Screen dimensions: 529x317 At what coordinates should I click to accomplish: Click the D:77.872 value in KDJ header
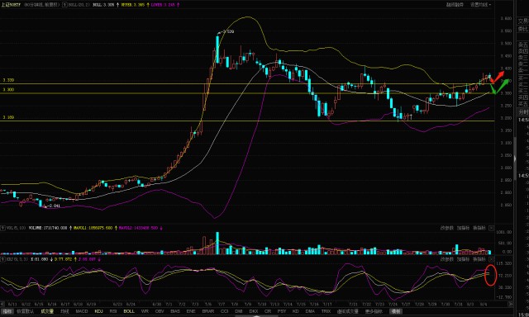63,259
